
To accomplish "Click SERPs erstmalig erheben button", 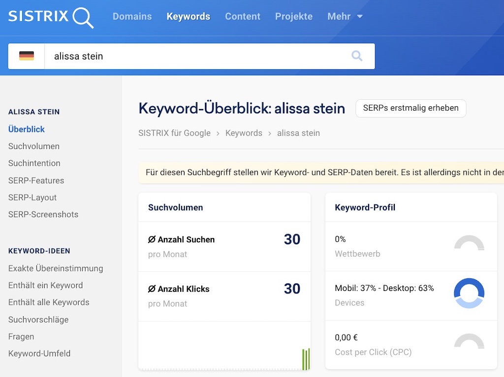I will coord(411,108).
